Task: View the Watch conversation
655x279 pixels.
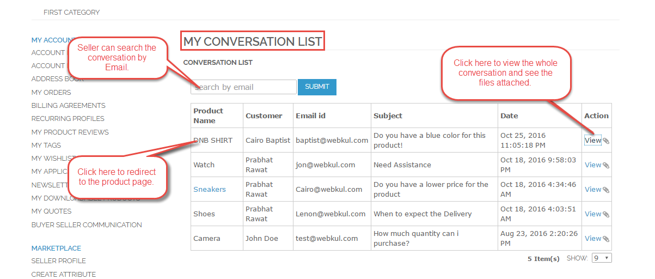Action: 592,165
